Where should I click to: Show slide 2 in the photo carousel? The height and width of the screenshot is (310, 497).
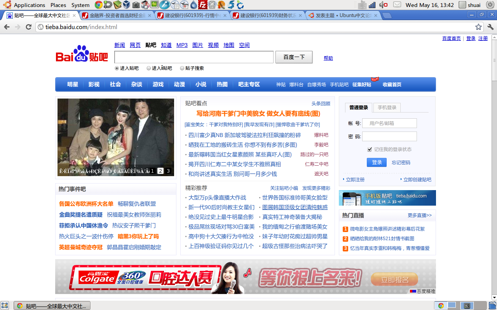[x=160, y=171]
